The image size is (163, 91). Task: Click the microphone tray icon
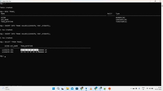click(x=139, y=88)
